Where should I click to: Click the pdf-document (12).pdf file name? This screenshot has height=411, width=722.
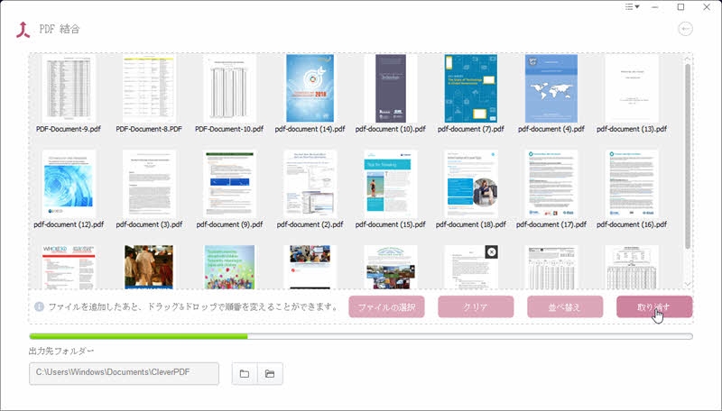tap(69, 224)
